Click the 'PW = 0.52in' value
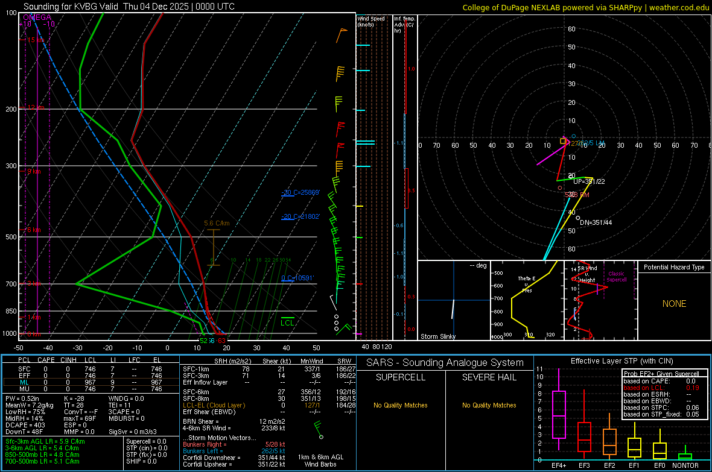The image size is (712, 472). point(24,398)
